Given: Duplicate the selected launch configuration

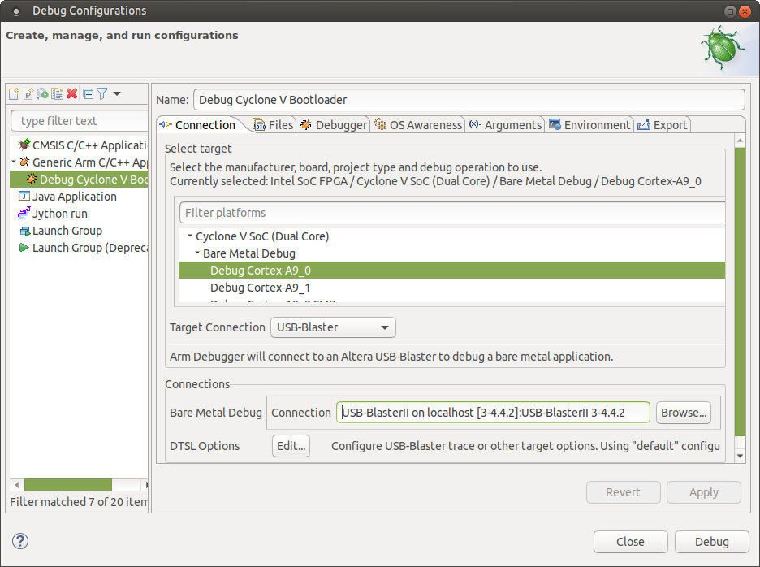Looking at the screenshot, I should pos(57,94).
